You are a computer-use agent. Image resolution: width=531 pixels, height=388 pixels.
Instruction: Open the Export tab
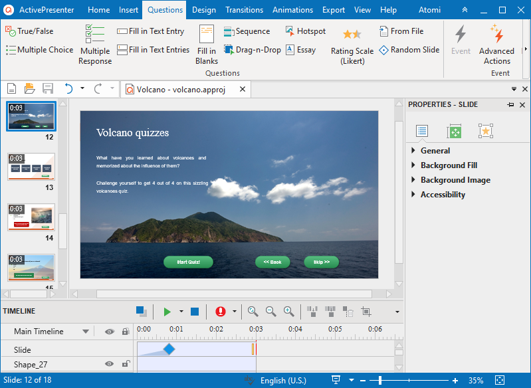click(x=334, y=10)
